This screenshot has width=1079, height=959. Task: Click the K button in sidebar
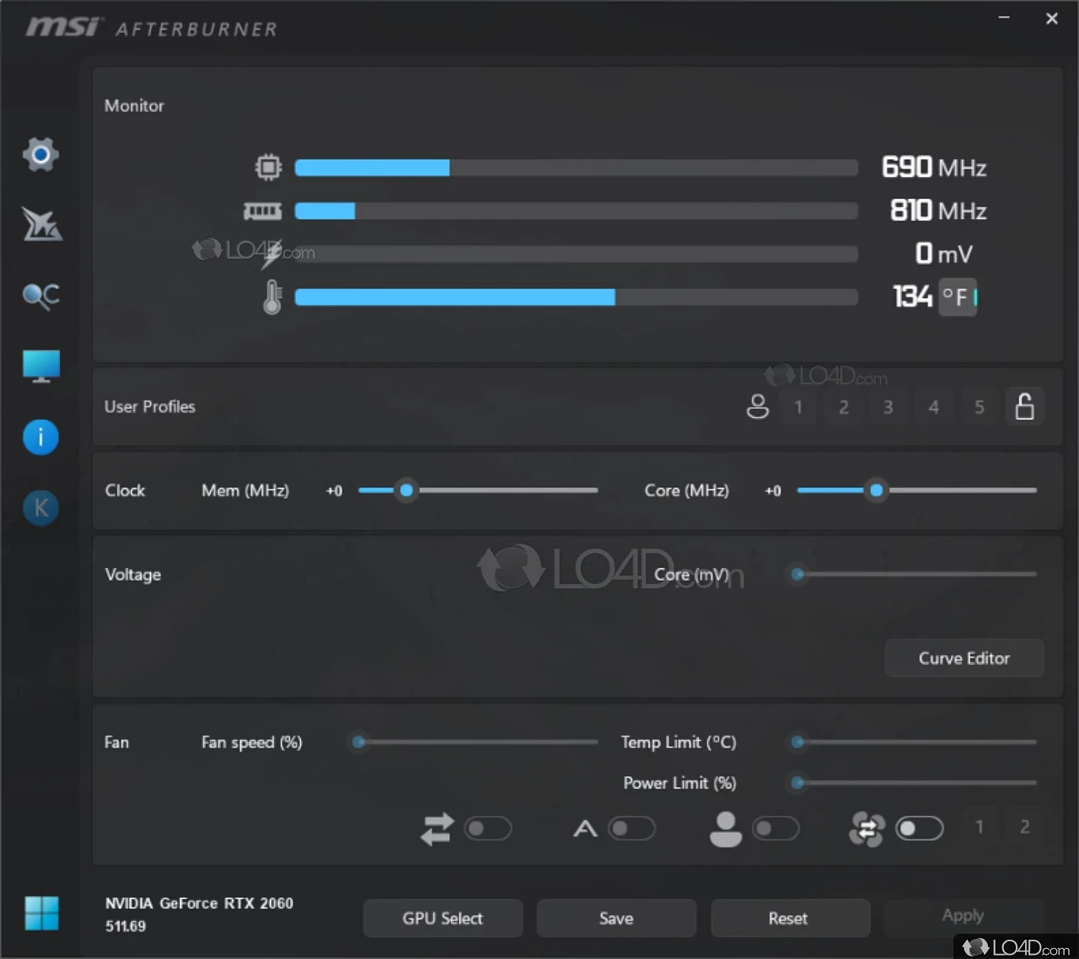[40, 508]
